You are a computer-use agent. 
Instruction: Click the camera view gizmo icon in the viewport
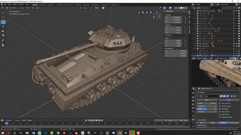click(x=143, y=12)
